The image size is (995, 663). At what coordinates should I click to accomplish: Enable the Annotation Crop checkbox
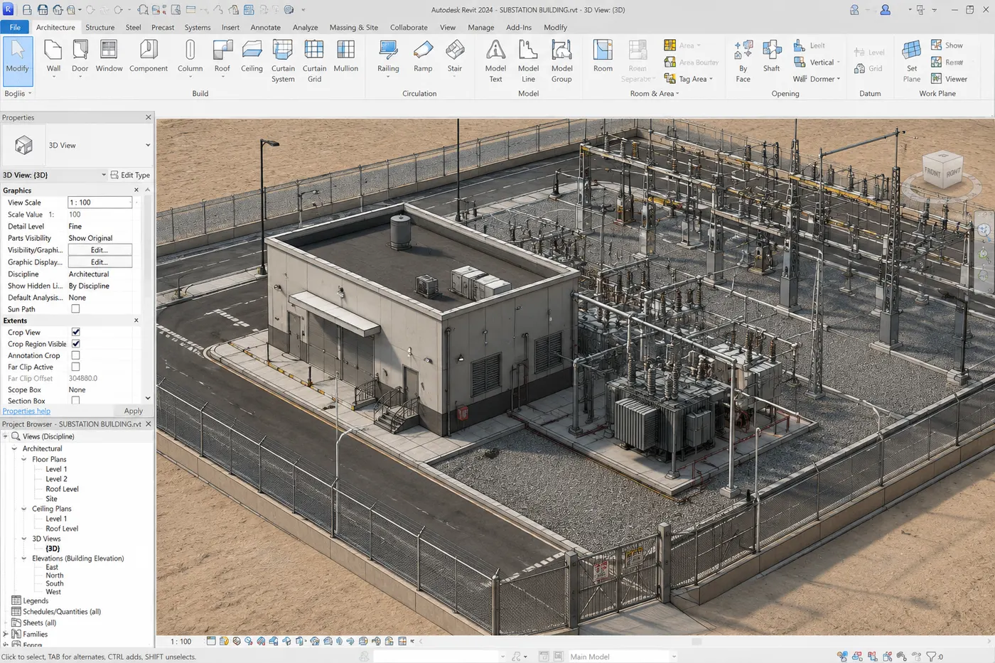tap(75, 355)
